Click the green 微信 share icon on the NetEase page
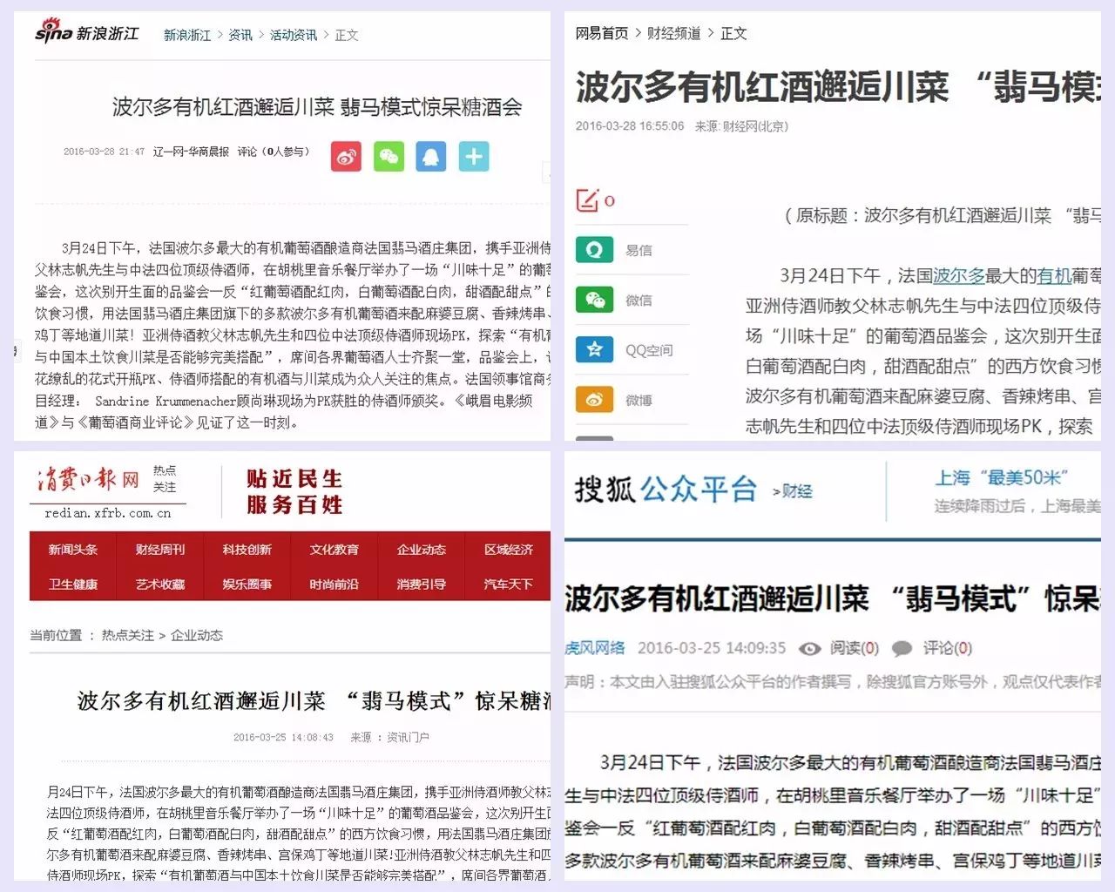This screenshot has height=892, width=1115. click(594, 300)
